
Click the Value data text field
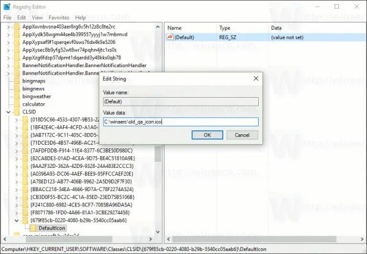tap(180, 122)
